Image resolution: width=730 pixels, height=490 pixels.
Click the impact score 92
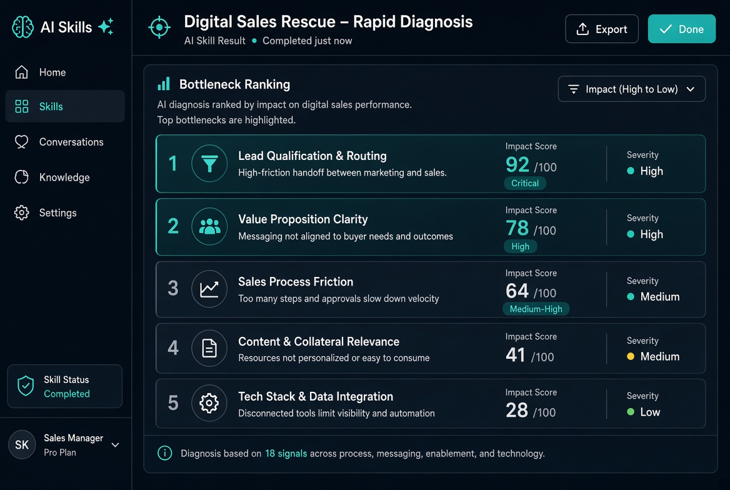coord(517,164)
